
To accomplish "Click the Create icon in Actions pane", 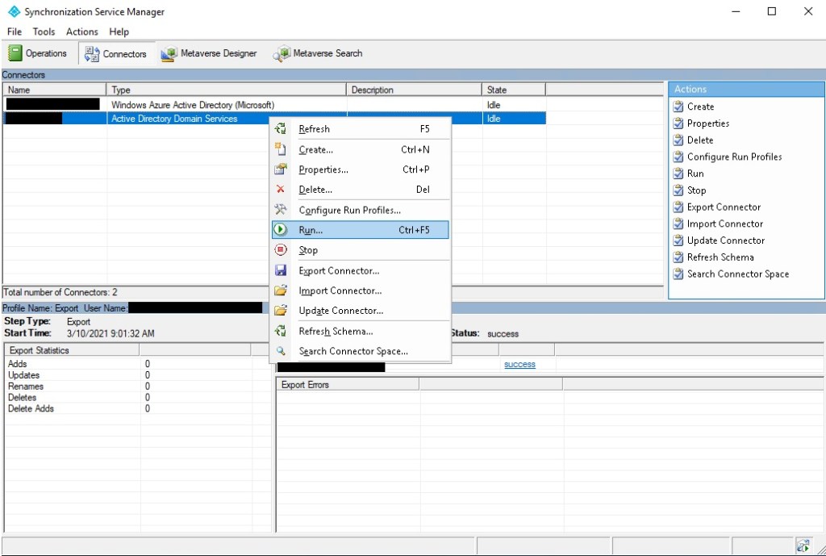I will tap(678, 107).
